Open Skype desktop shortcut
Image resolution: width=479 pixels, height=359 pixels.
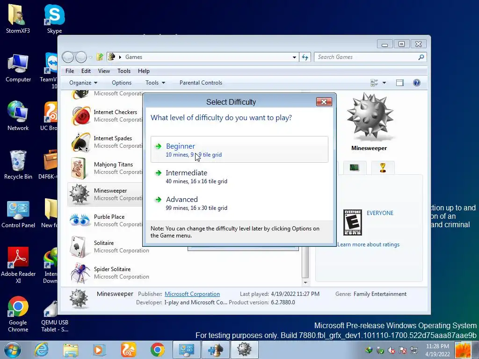54,19
